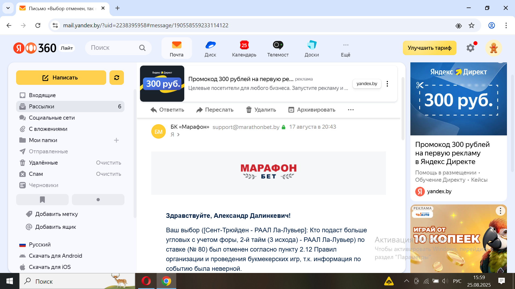Open Chrome menu (three dots)

pos(506,25)
